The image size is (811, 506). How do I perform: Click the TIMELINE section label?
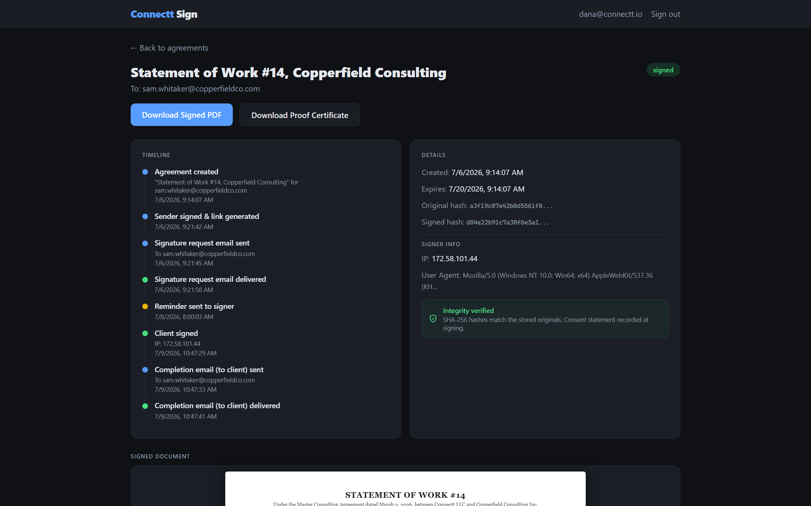coord(156,155)
